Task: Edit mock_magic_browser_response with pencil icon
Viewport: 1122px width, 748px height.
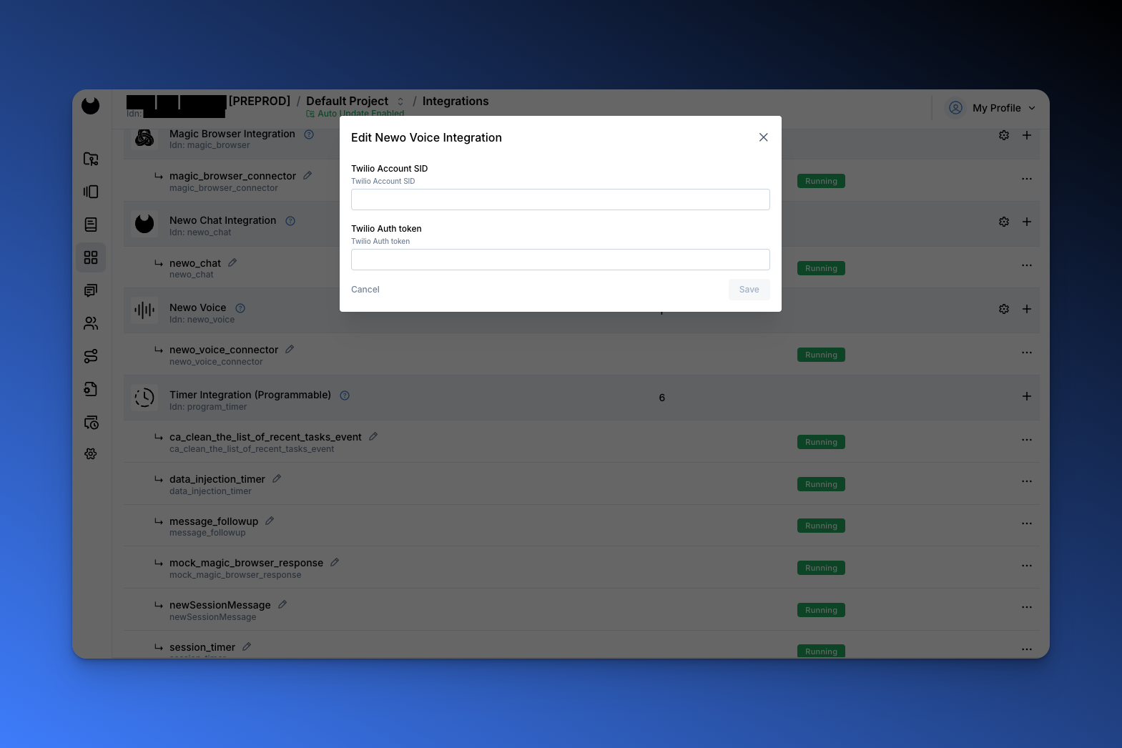Action: pyautogui.click(x=335, y=562)
